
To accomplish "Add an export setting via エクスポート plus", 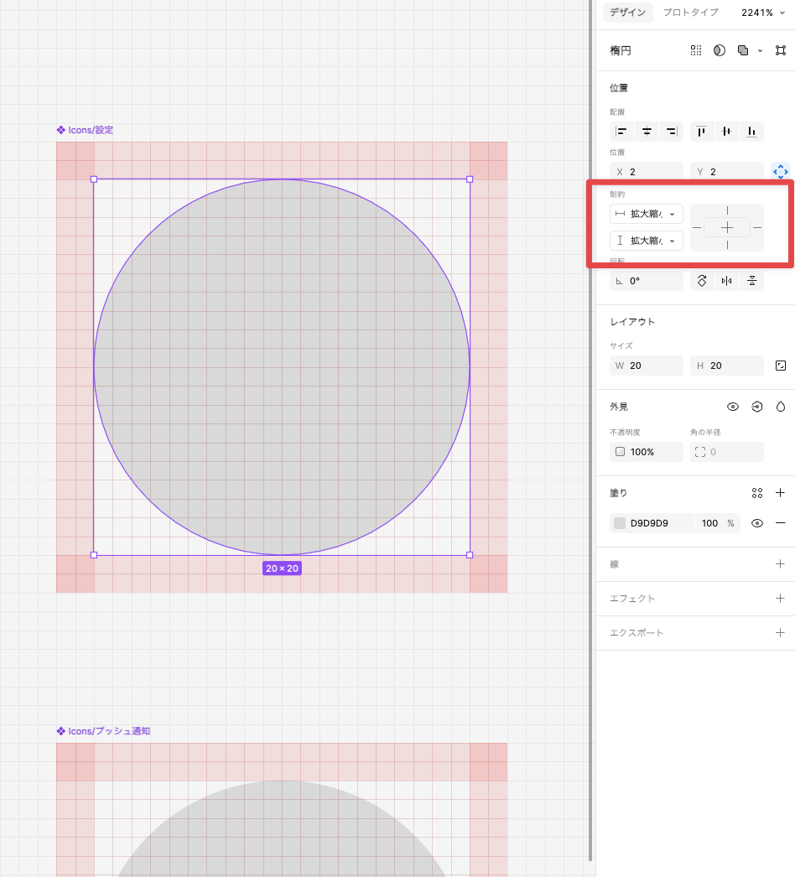I will [x=781, y=633].
